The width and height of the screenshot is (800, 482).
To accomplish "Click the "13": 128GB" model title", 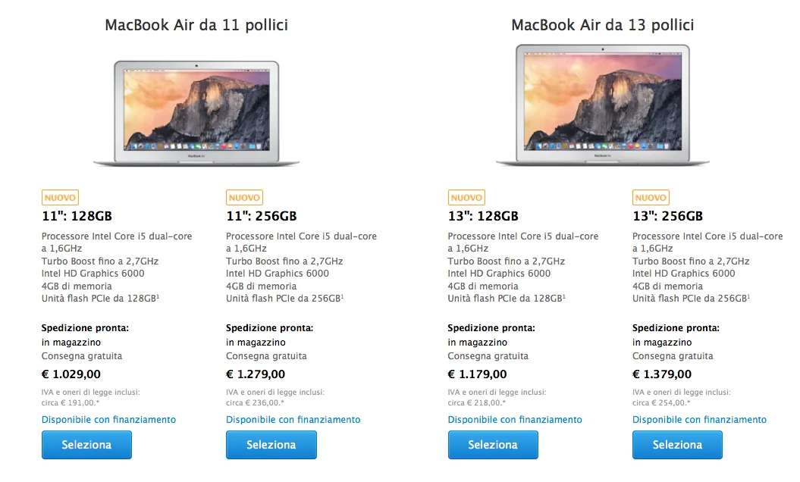I will click(x=483, y=216).
